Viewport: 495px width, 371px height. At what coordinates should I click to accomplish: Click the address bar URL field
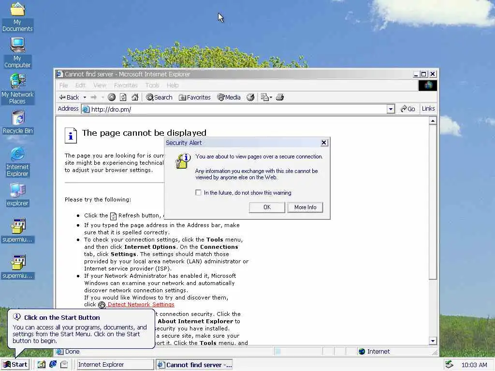[x=234, y=109]
